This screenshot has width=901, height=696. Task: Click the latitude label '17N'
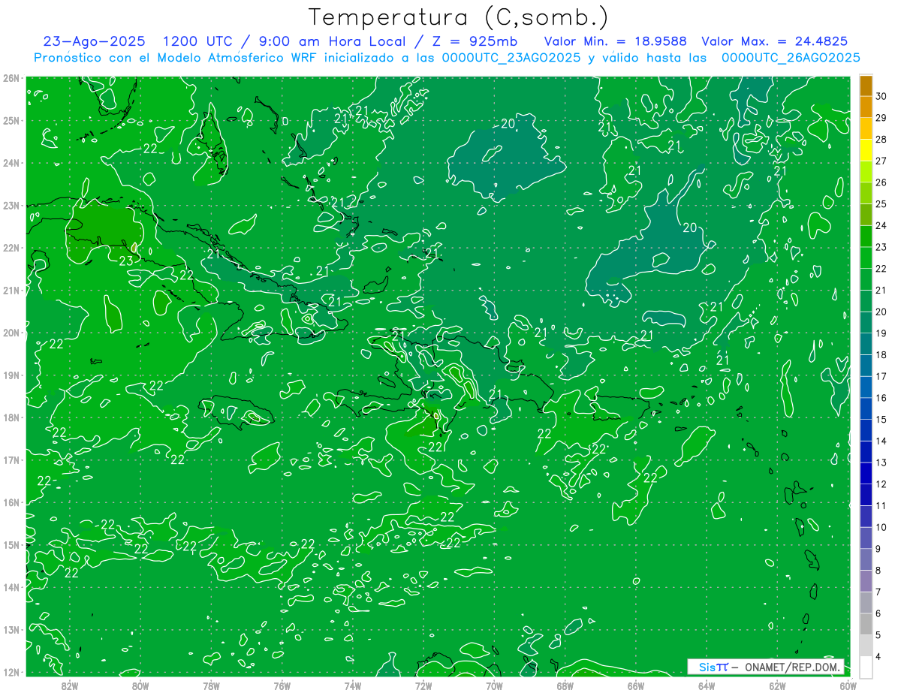tap(11, 460)
